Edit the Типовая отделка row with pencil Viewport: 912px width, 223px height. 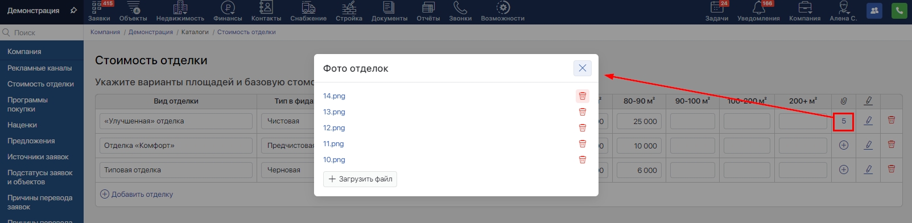tap(868, 170)
